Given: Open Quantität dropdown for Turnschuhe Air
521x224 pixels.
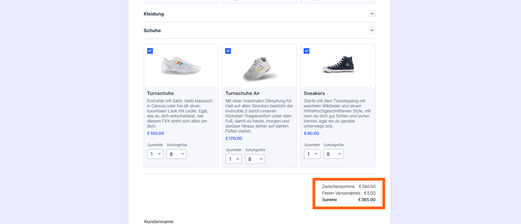Looking at the screenshot, I should coord(233,159).
